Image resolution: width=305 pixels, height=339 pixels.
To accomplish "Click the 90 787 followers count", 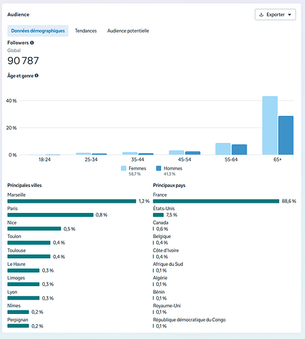I will point(23,60).
